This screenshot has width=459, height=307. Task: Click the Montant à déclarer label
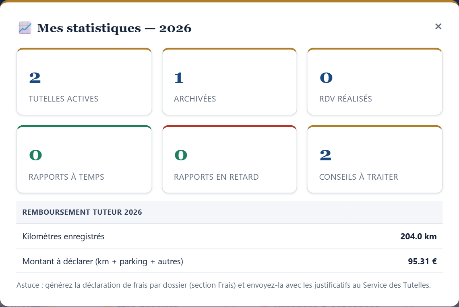[x=103, y=261]
